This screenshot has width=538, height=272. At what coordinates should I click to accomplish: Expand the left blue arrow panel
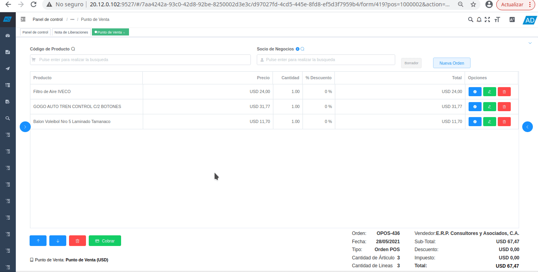pyautogui.click(x=25, y=127)
